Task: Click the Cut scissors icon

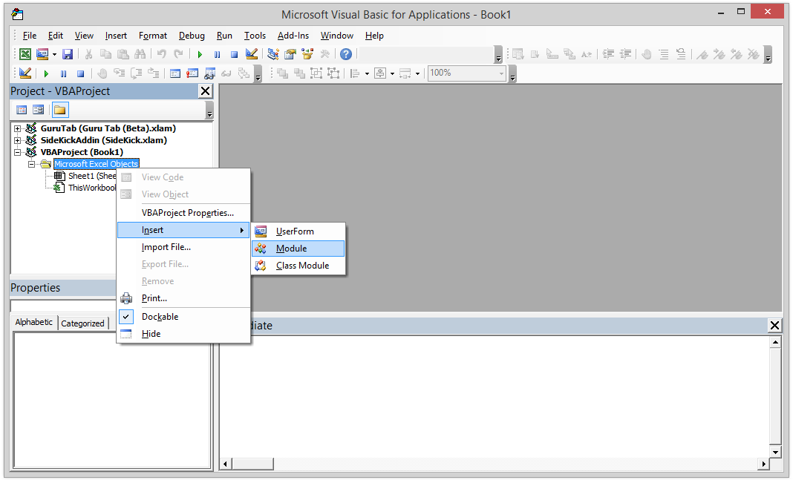Action: click(x=88, y=54)
